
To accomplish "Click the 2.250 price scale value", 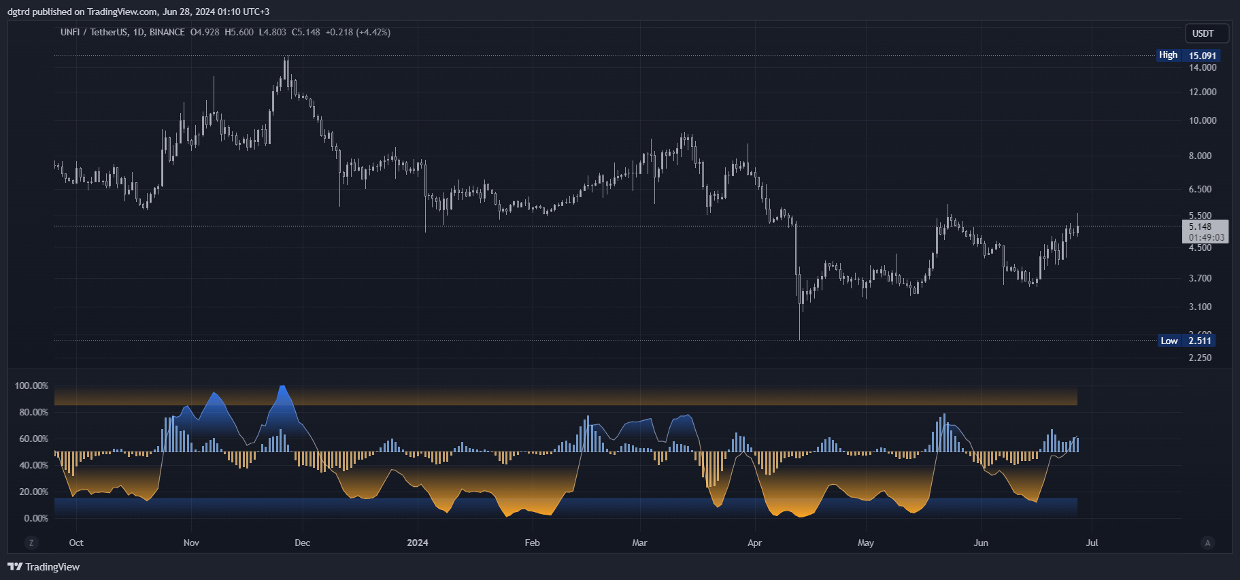I will [x=1200, y=358].
